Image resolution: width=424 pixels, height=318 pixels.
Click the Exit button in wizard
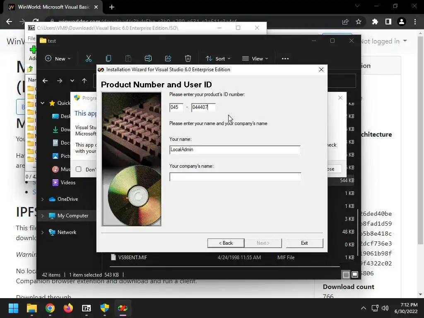(304, 243)
